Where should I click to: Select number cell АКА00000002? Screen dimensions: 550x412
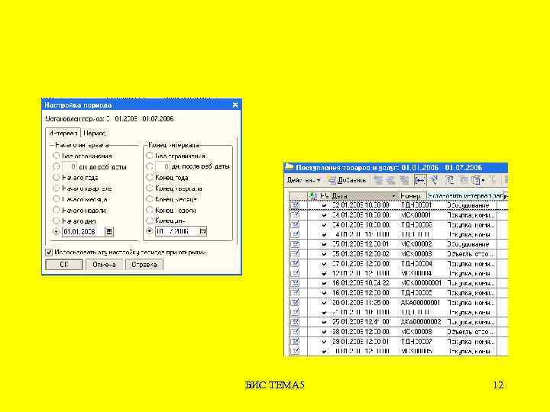click(421, 322)
